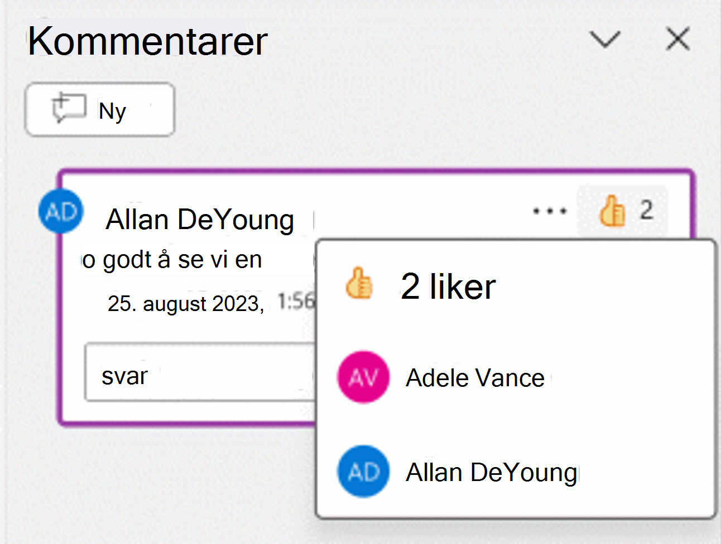Click the Ny new comment button

[100, 109]
